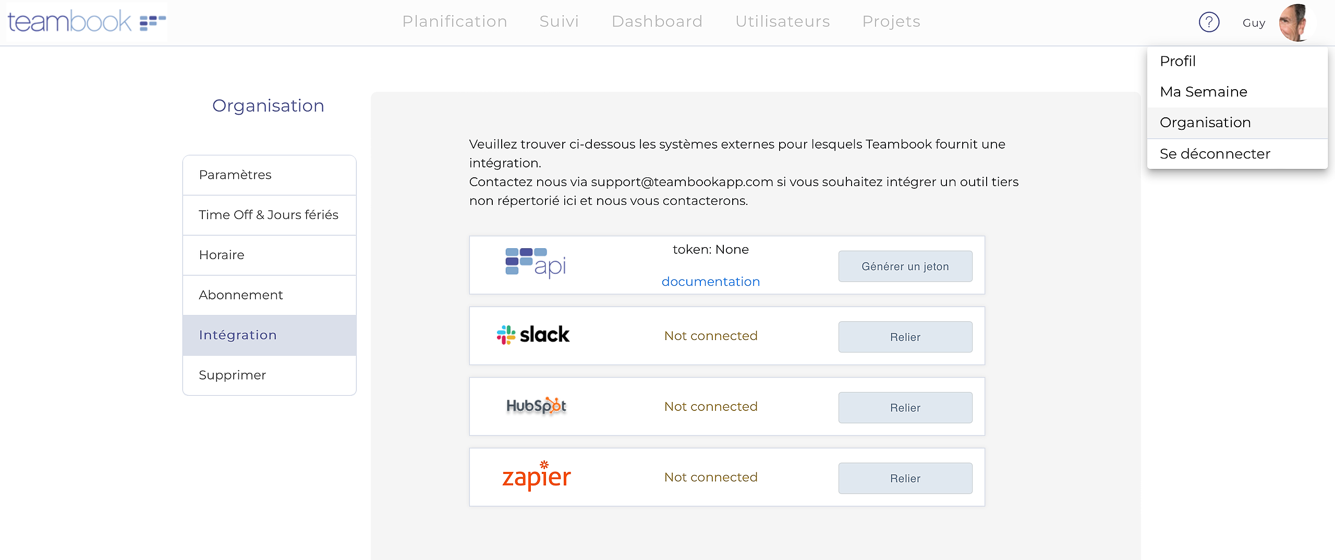This screenshot has width=1335, height=560.
Task: Go to the Suivi tab
Action: click(x=559, y=21)
